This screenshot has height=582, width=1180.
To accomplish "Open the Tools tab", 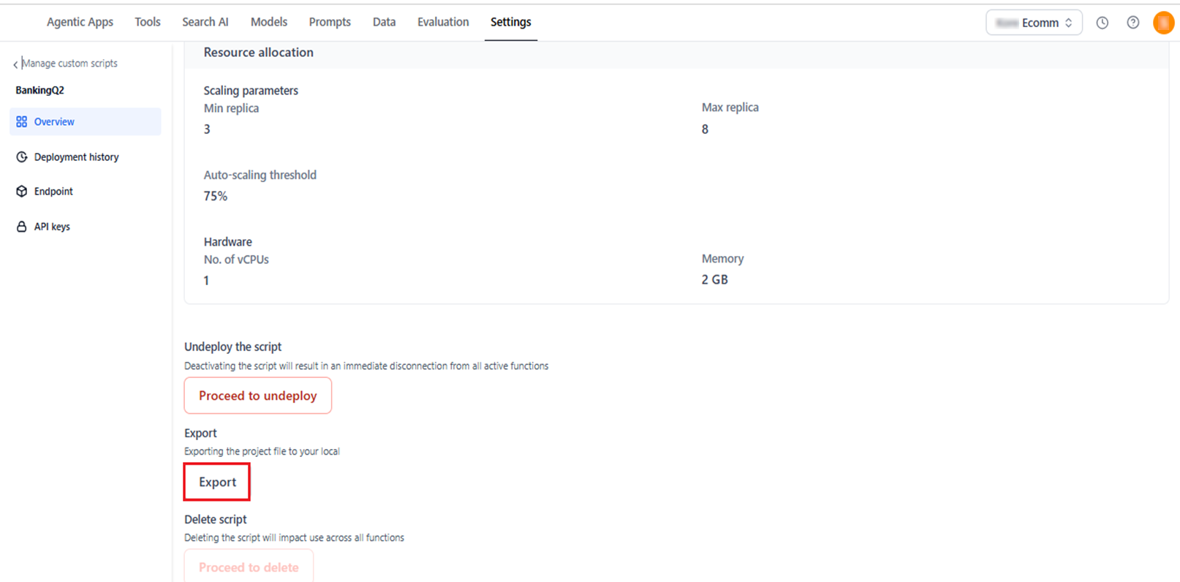I will click(147, 22).
